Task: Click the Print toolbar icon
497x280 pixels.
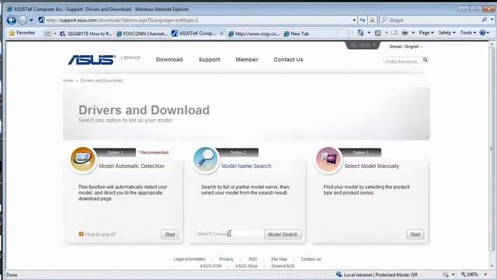Action: tap(405, 33)
